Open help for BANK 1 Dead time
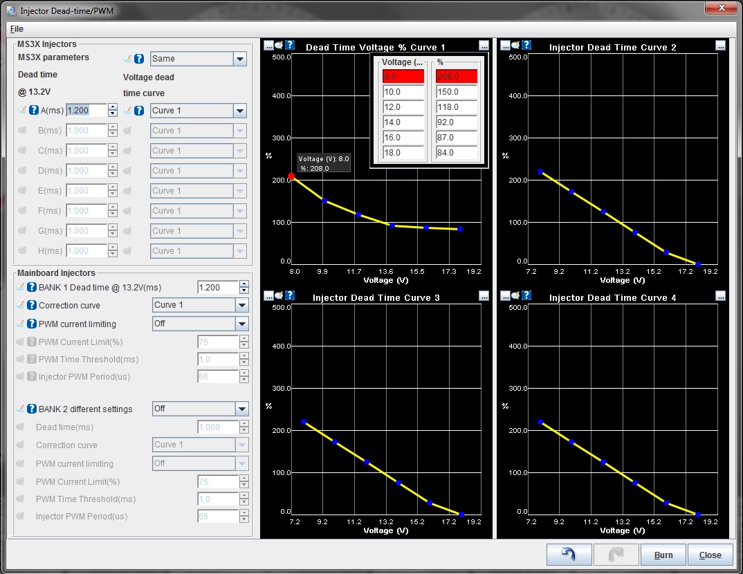Image resolution: width=743 pixels, height=574 pixels. coord(31,287)
